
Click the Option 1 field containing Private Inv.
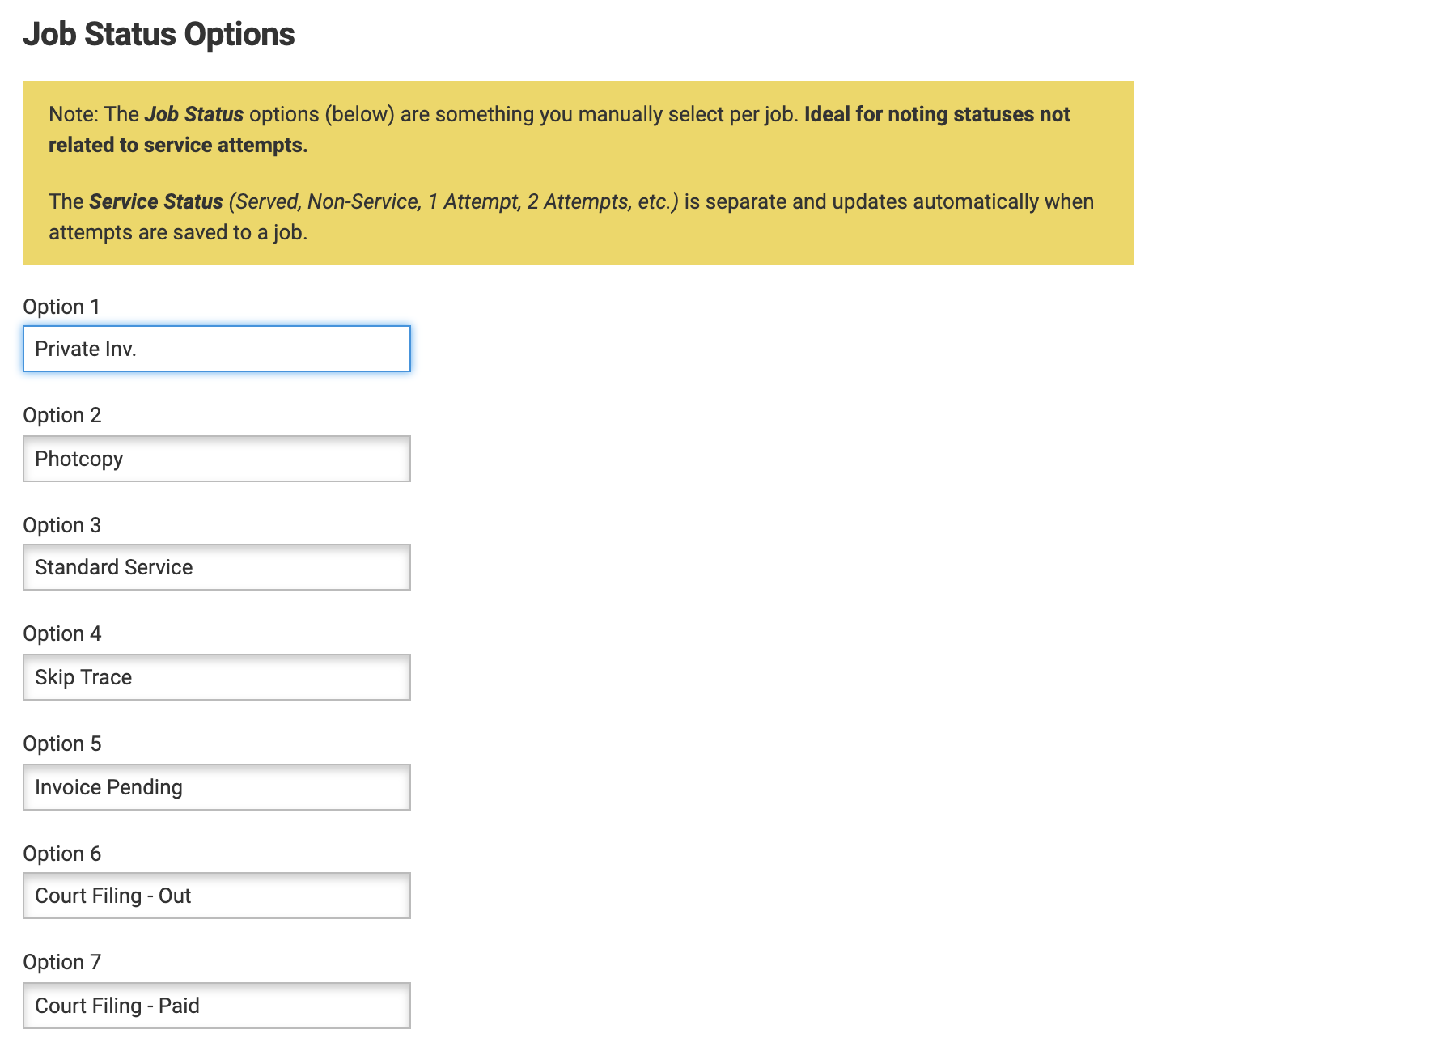click(x=216, y=349)
